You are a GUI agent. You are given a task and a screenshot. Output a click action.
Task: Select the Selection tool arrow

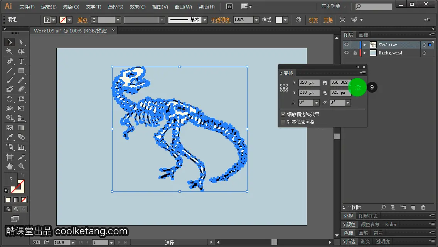click(x=10, y=42)
